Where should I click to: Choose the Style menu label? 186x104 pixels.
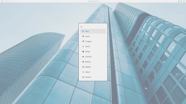click(x=87, y=47)
